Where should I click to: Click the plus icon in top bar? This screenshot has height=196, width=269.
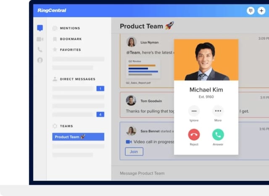pos(261,10)
